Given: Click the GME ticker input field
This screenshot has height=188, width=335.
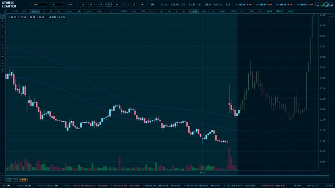Looking at the screenshot, I should click(x=40, y=4).
